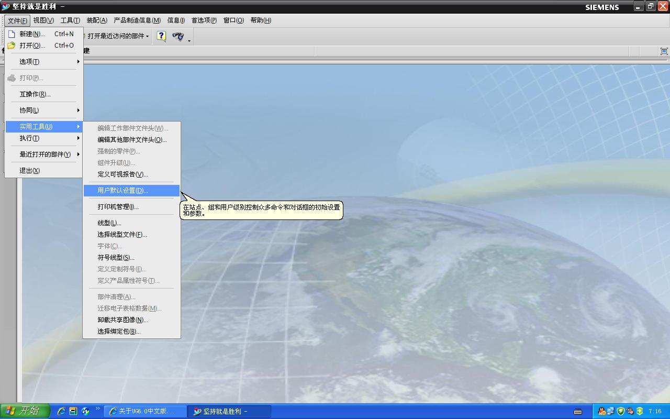
Task: Choose 卸载共享图像(N)...
Action: tap(131, 319)
